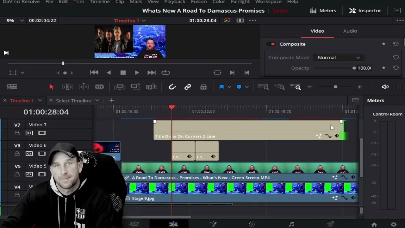The width and height of the screenshot is (405, 228).
Task: Disable Video 7 track with its enable icon
Action: click(42, 133)
